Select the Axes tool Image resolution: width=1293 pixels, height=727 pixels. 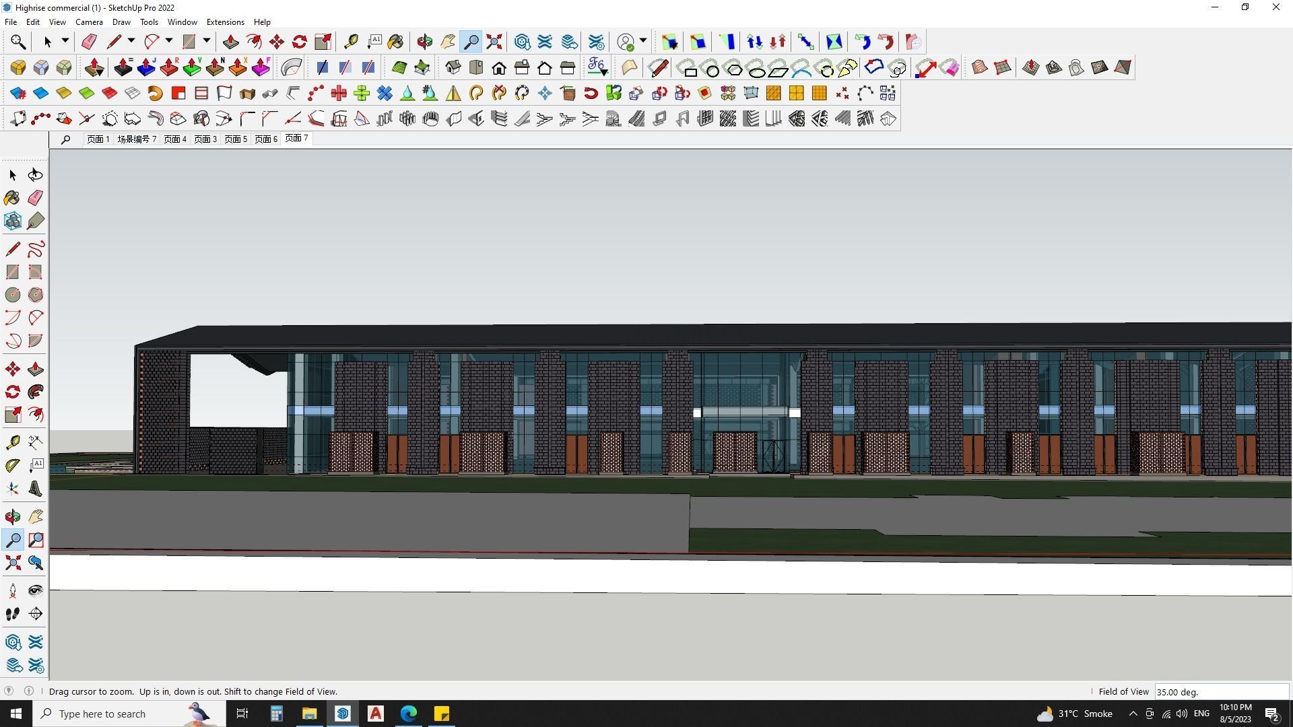pyautogui.click(x=12, y=489)
